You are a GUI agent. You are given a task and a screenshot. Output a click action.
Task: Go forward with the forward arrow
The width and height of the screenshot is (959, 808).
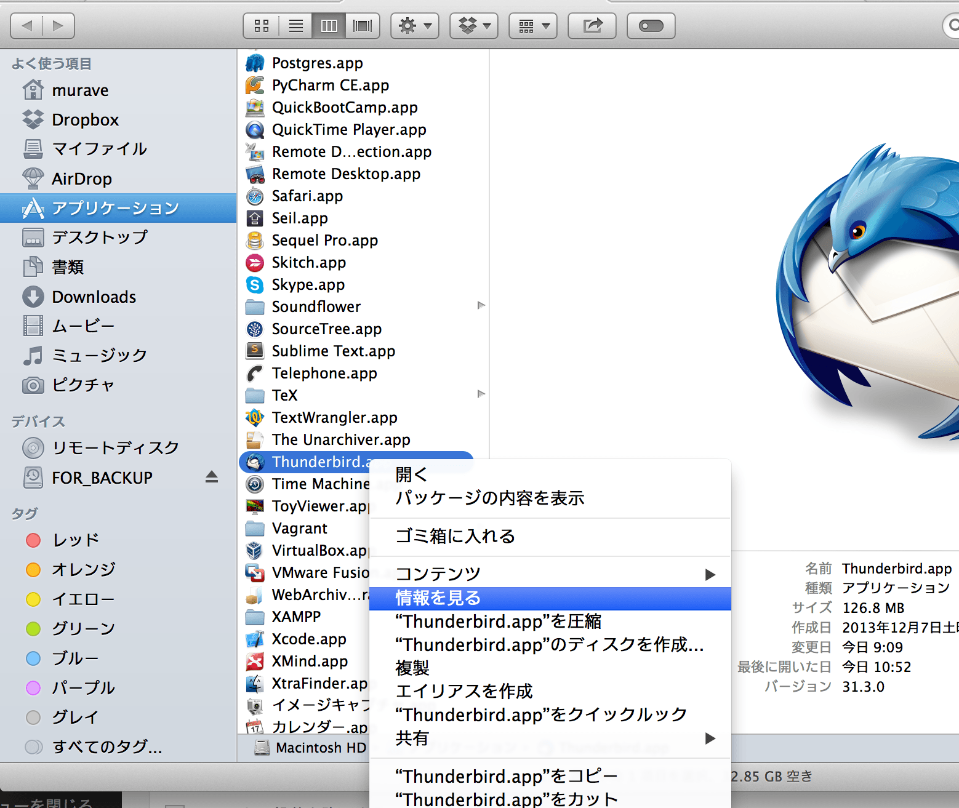coord(58,26)
